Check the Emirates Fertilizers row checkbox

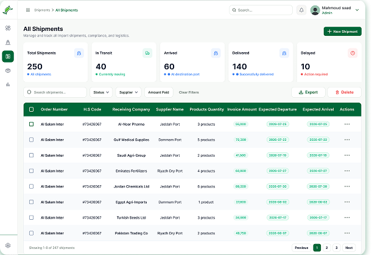tap(31, 171)
